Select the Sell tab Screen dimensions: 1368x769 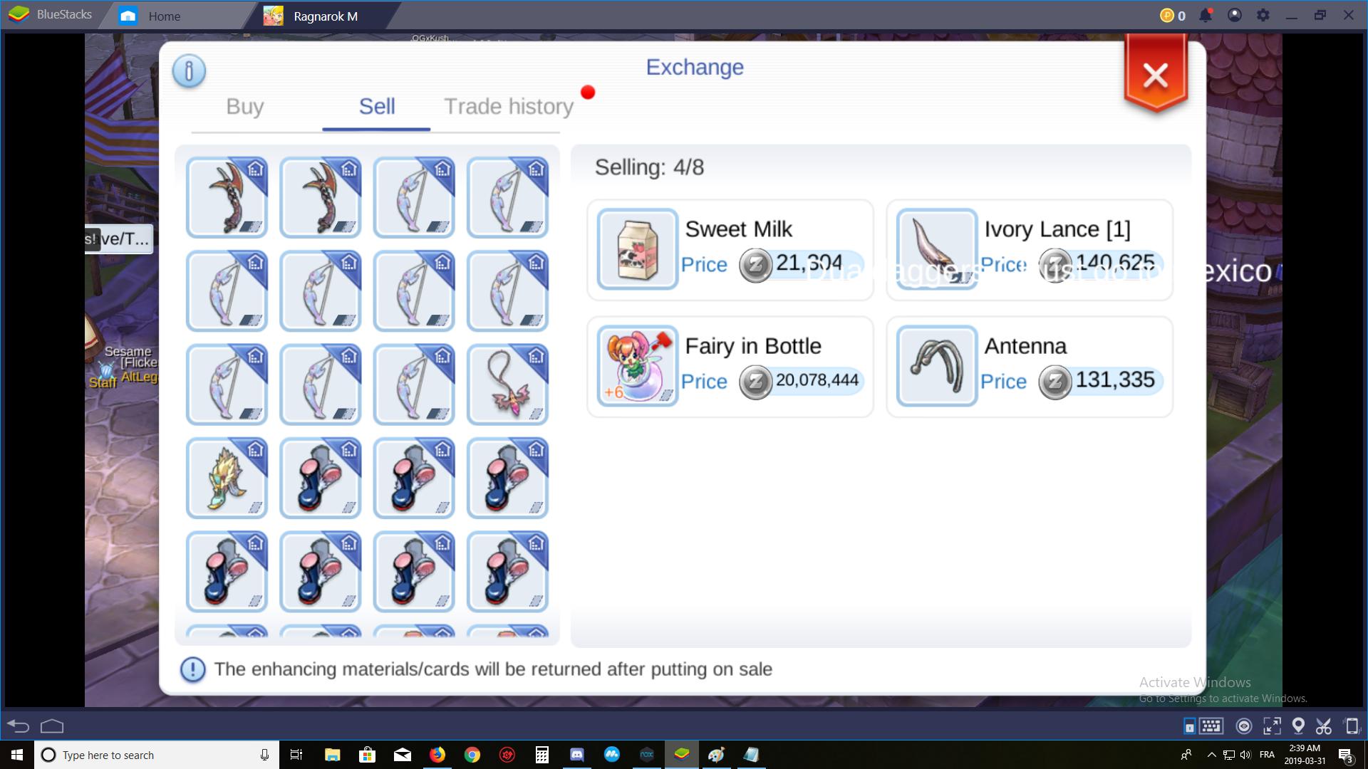(x=376, y=106)
